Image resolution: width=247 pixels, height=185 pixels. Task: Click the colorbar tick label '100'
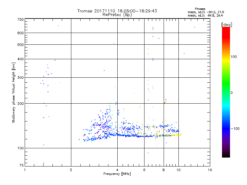(234, 57)
